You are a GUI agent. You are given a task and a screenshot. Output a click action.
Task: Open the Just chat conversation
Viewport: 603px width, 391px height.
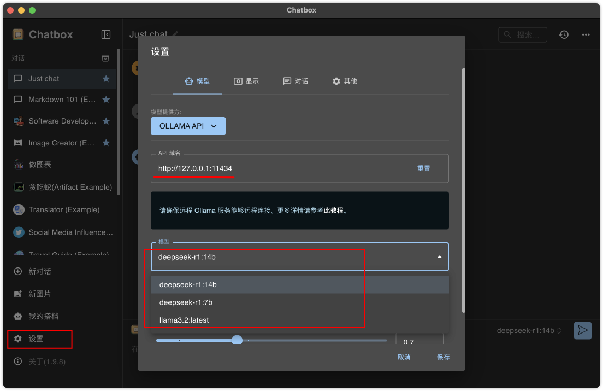(62, 79)
